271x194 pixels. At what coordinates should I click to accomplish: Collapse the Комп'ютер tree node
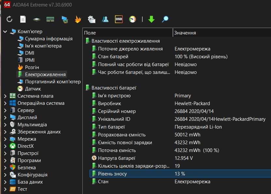5,32
